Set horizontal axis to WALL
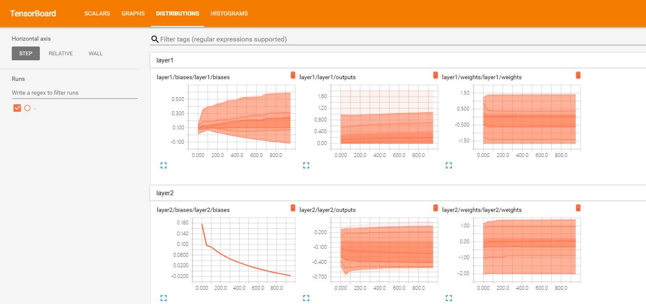This screenshot has width=646, height=304. click(x=96, y=53)
